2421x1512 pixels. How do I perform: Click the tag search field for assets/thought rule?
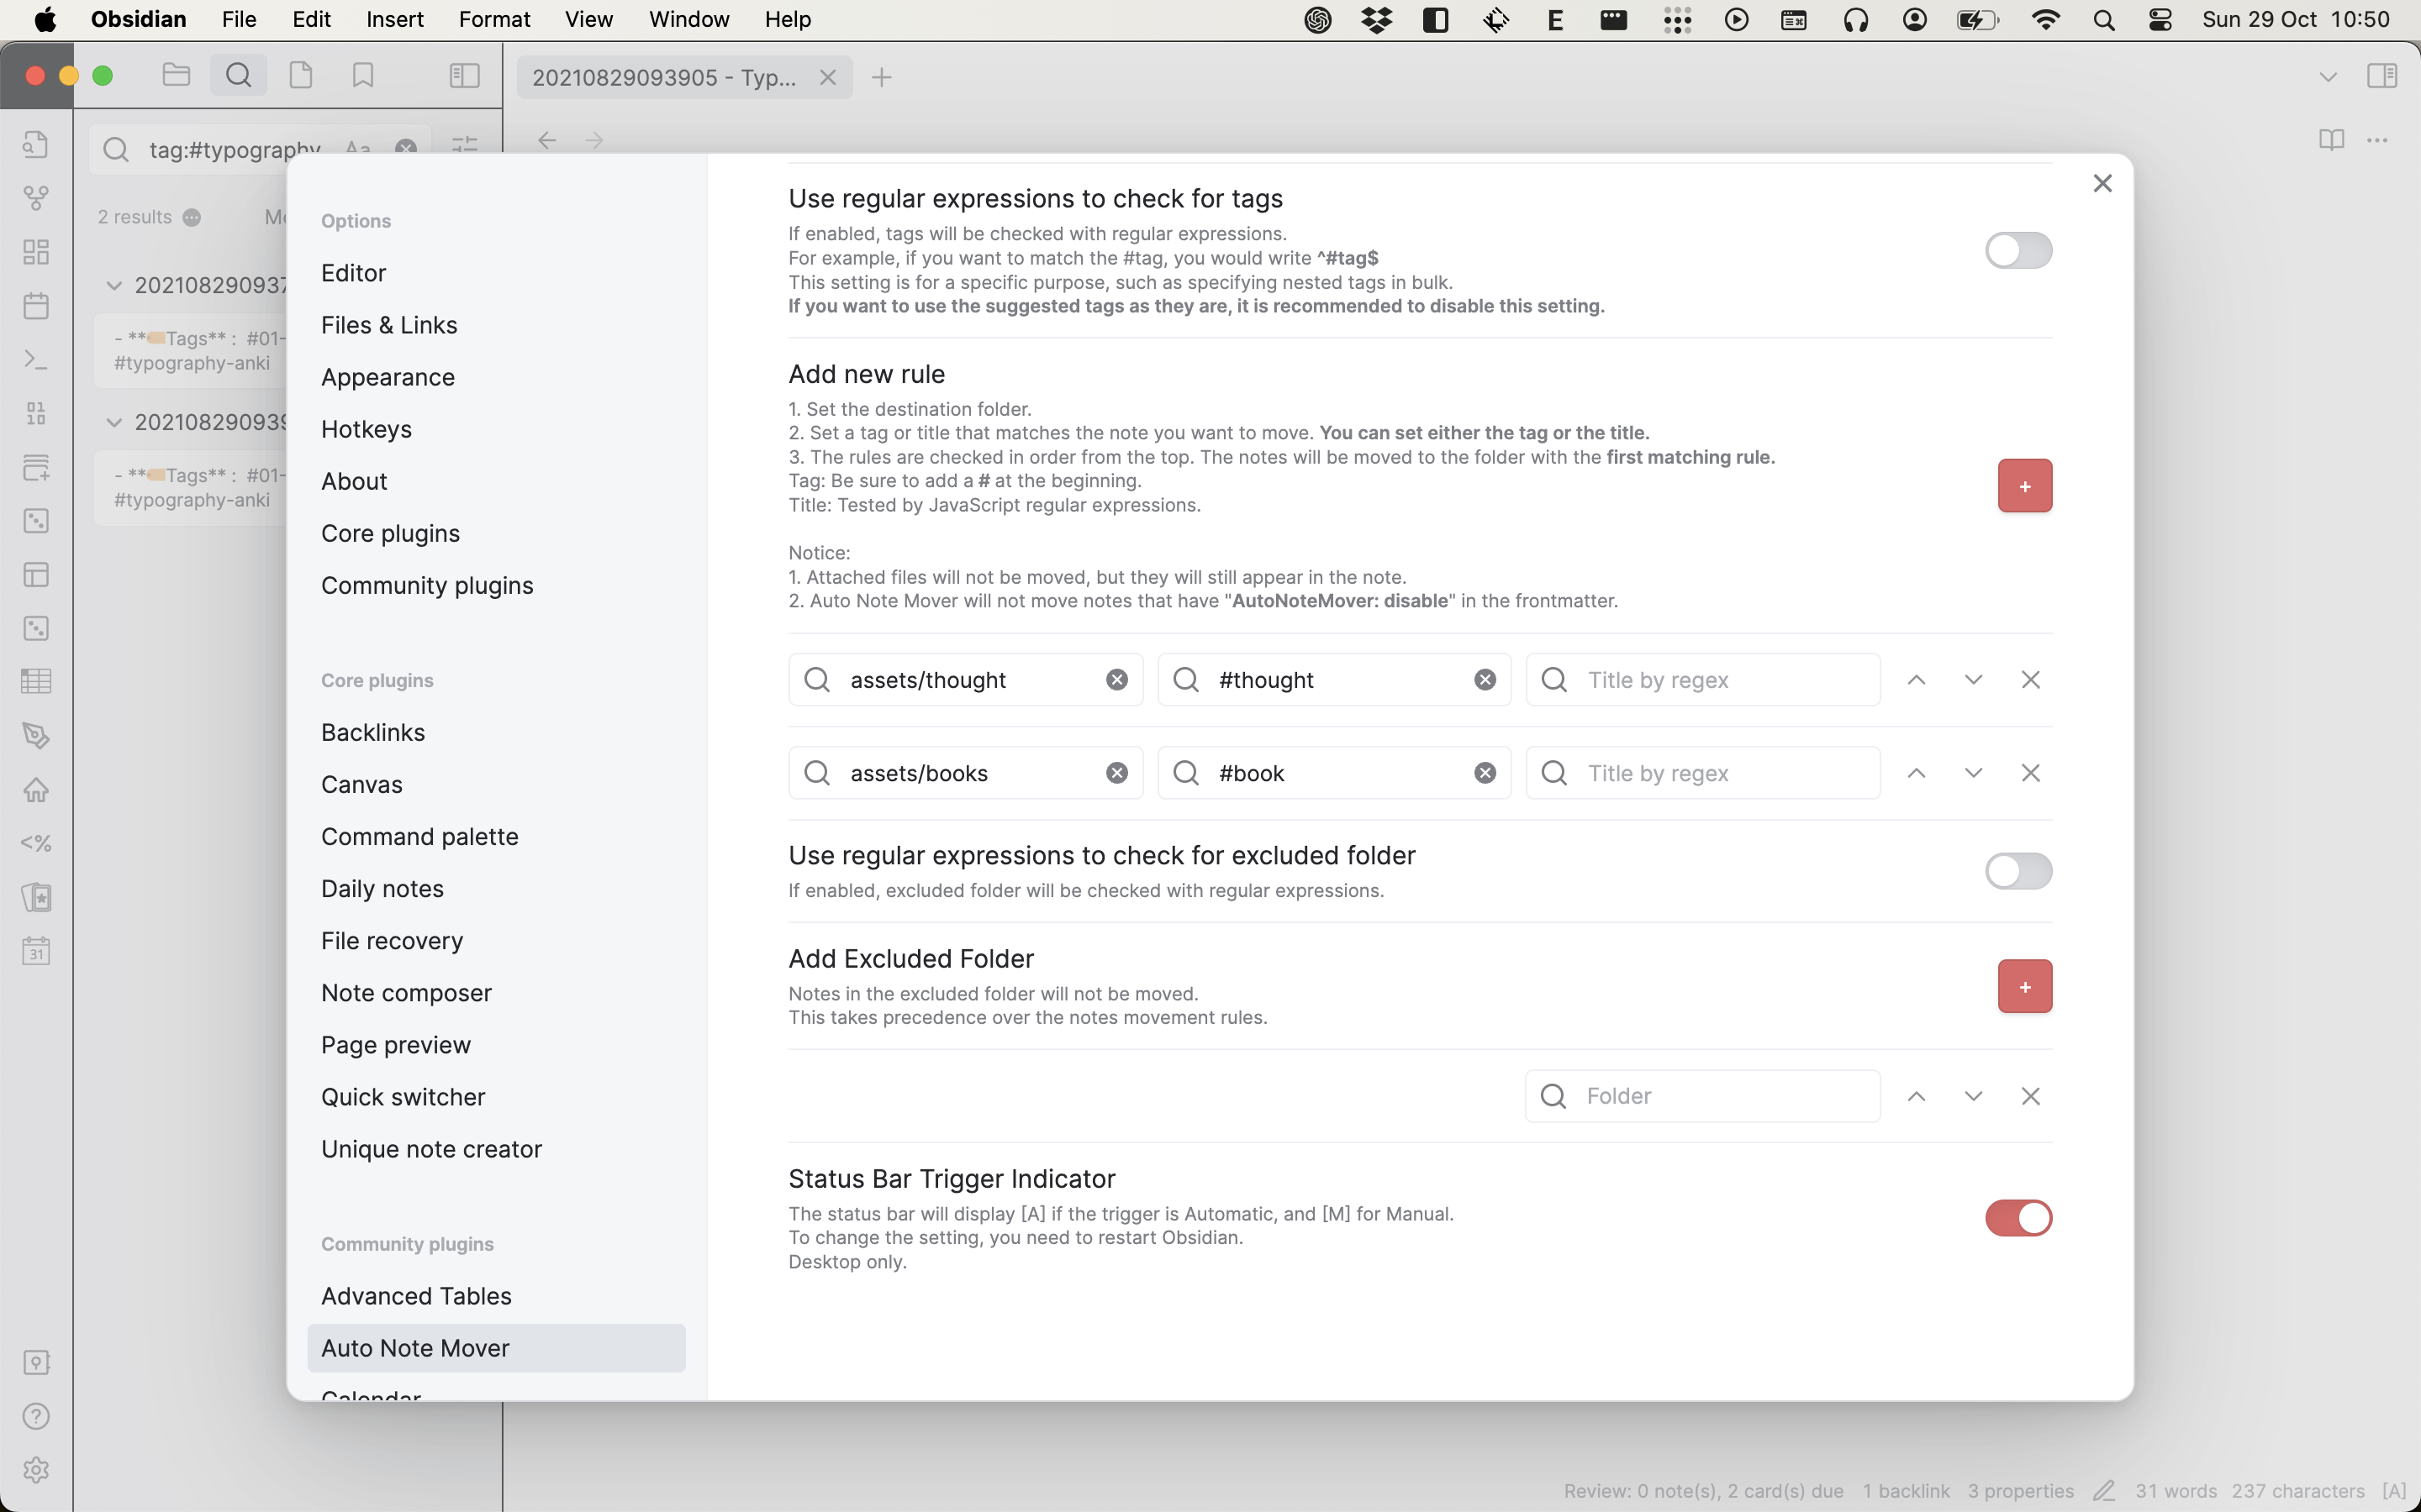(1333, 680)
